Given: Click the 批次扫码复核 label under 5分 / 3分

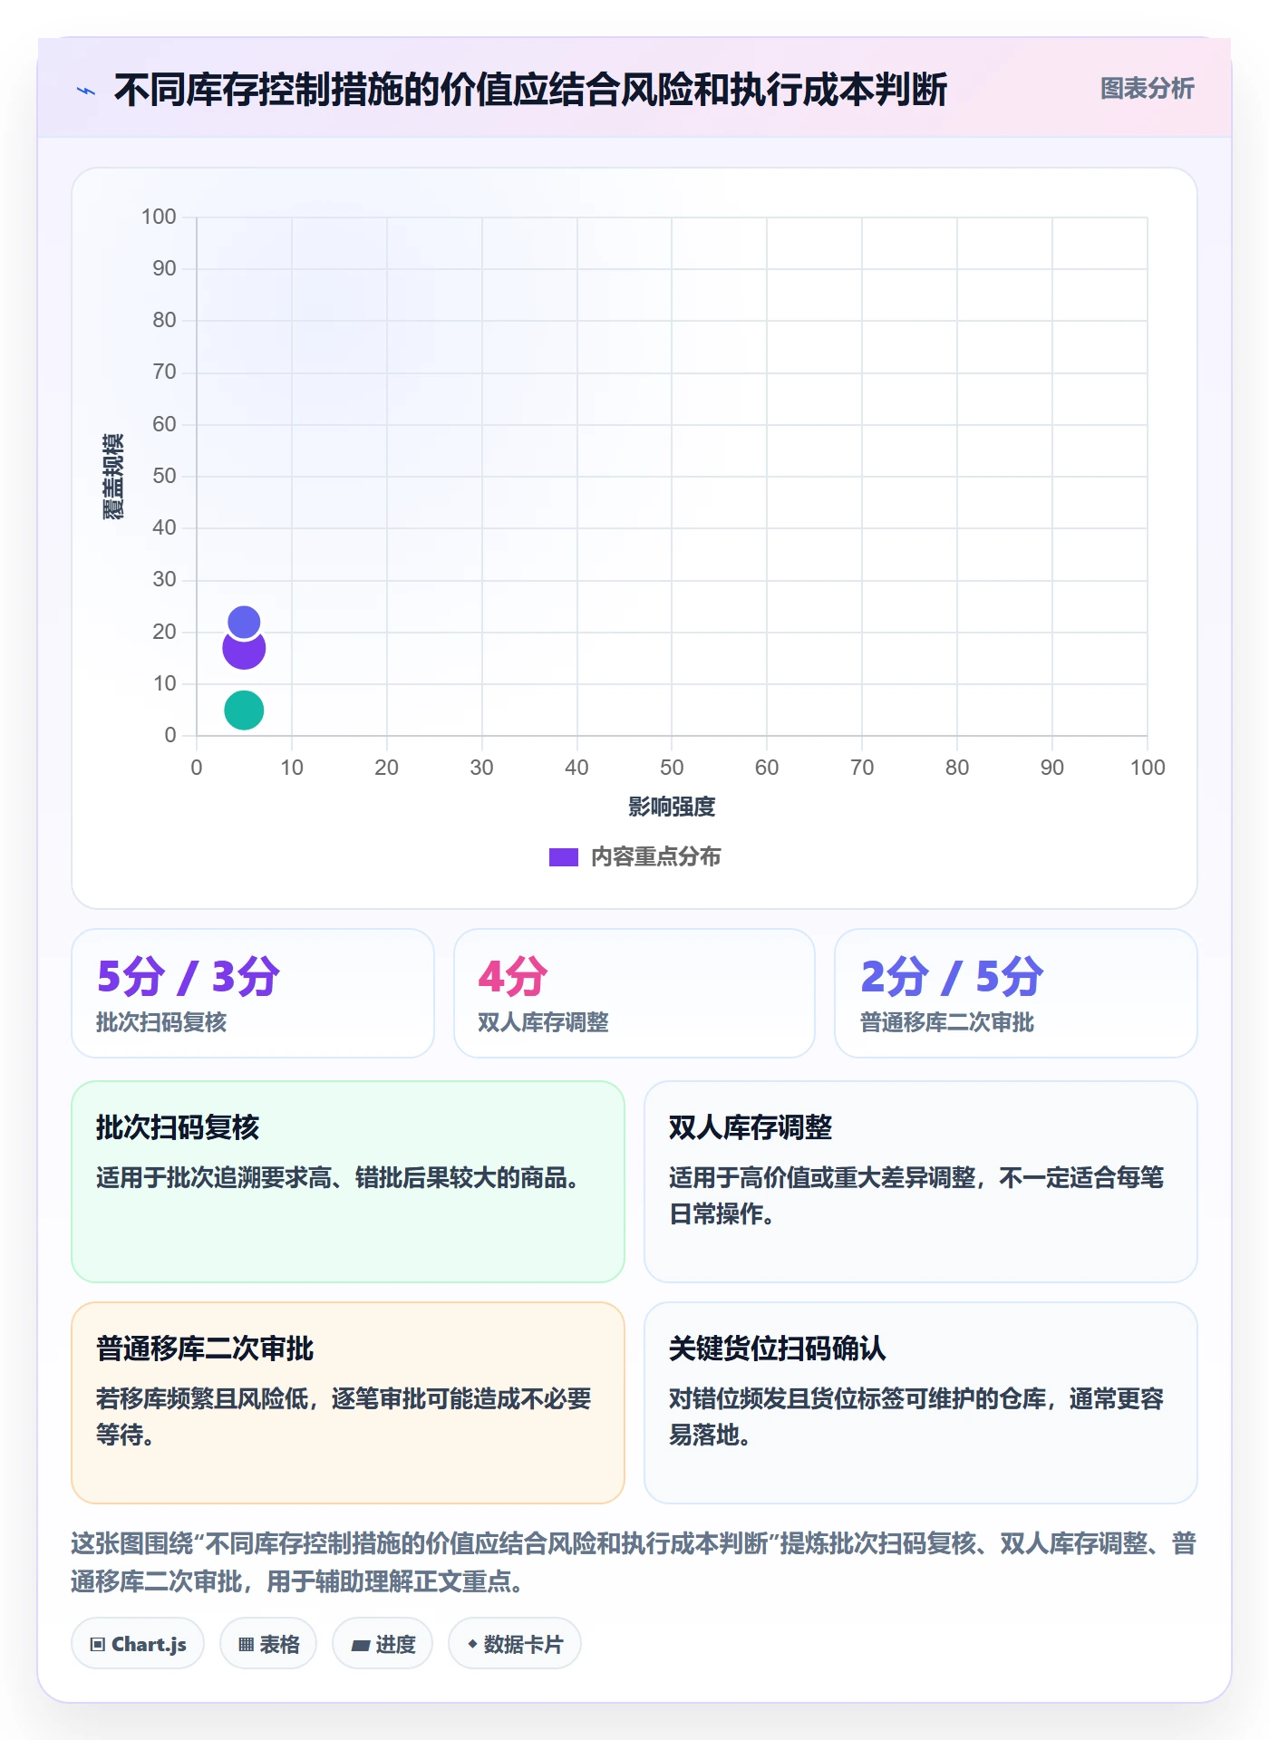Looking at the screenshot, I should (161, 1022).
